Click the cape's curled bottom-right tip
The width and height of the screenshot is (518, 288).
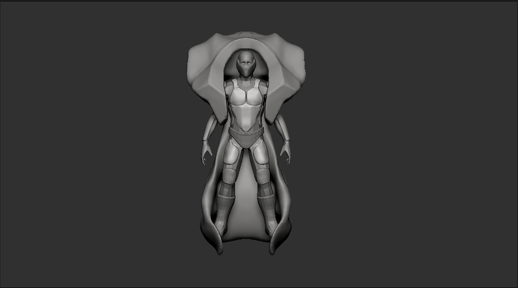coord(274,248)
